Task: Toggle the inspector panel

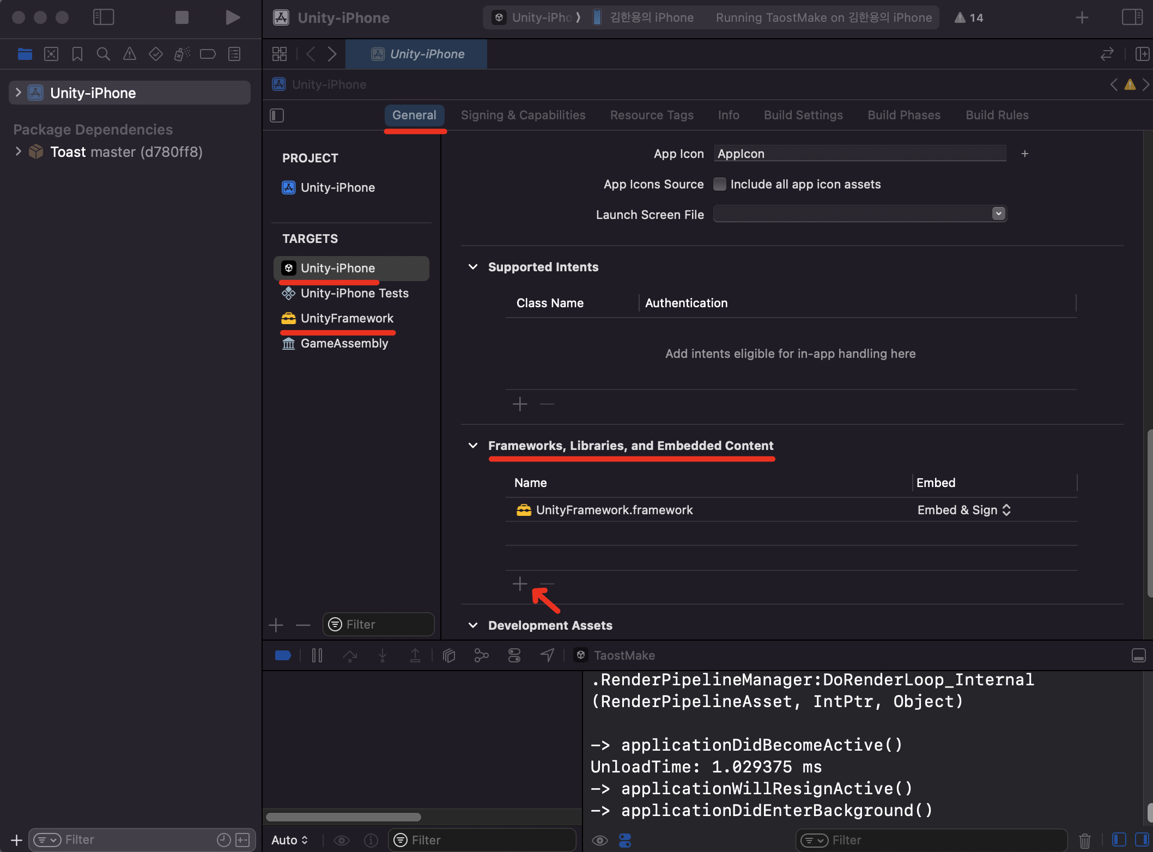Action: tap(1132, 17)
